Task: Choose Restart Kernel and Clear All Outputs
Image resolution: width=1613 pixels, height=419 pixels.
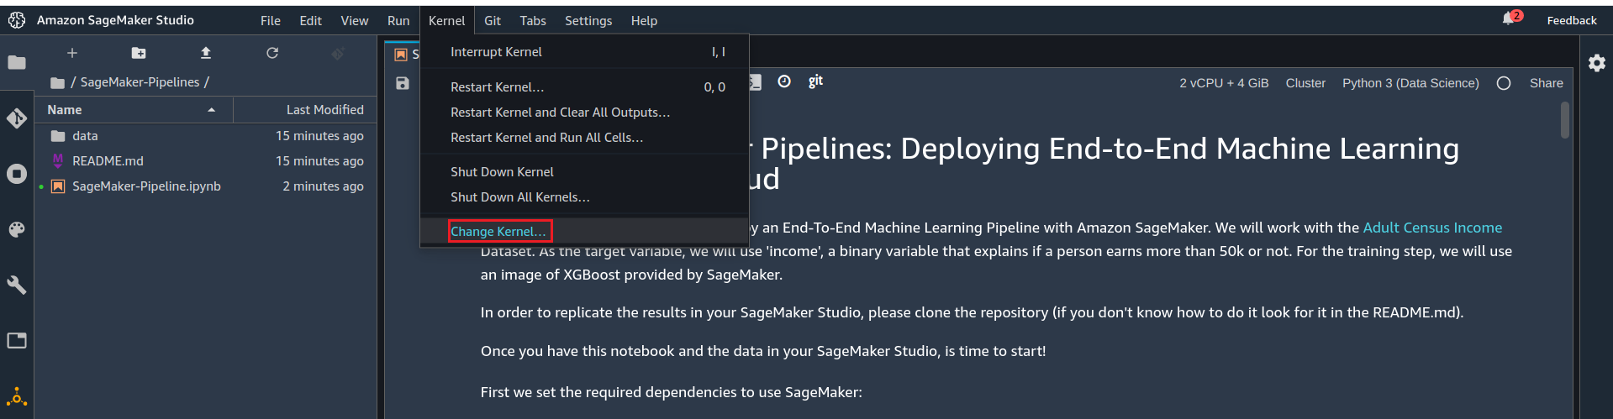Action: pos(560,113)
